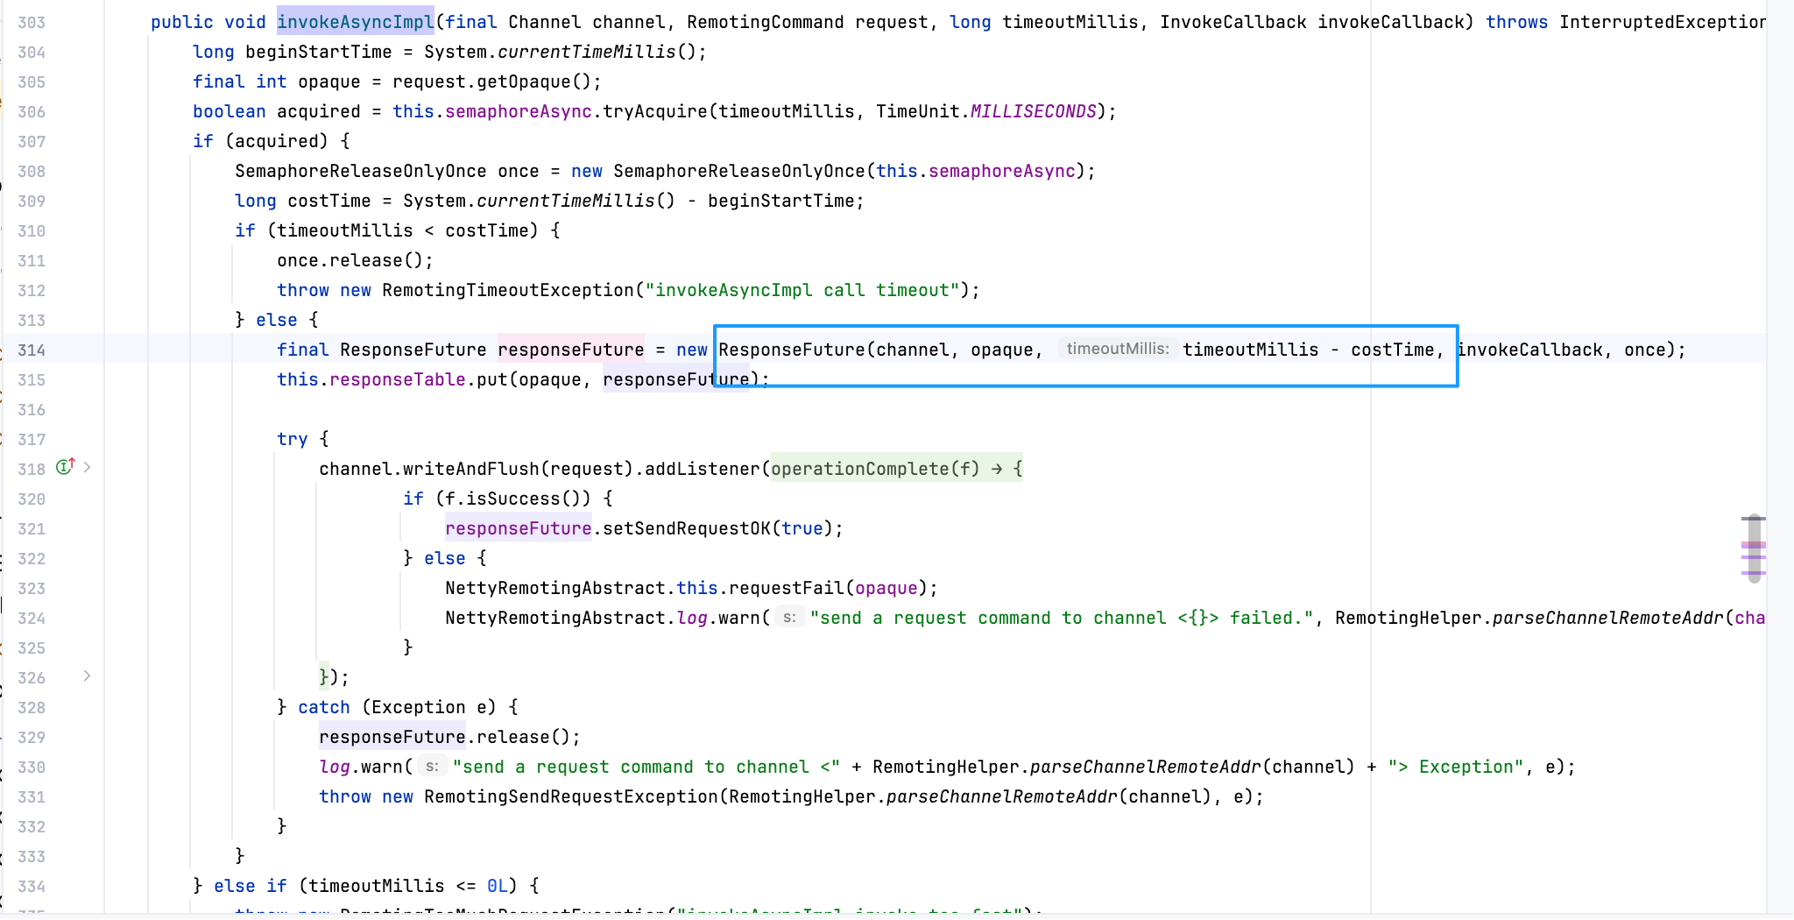1794x920 pixels.
Task: Click the boolean keyword on line 306
Action: (x=230, y=111)
